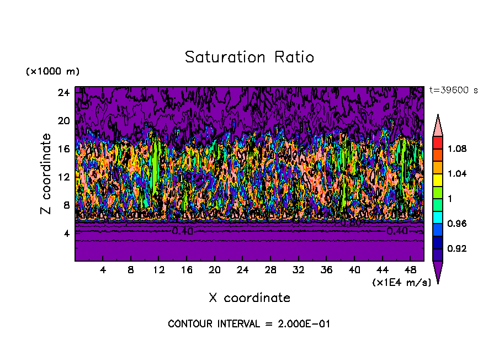This screenshot has width=499, height=361.
Task: Click the red swatch in the color bar
Action: (438, 142)
